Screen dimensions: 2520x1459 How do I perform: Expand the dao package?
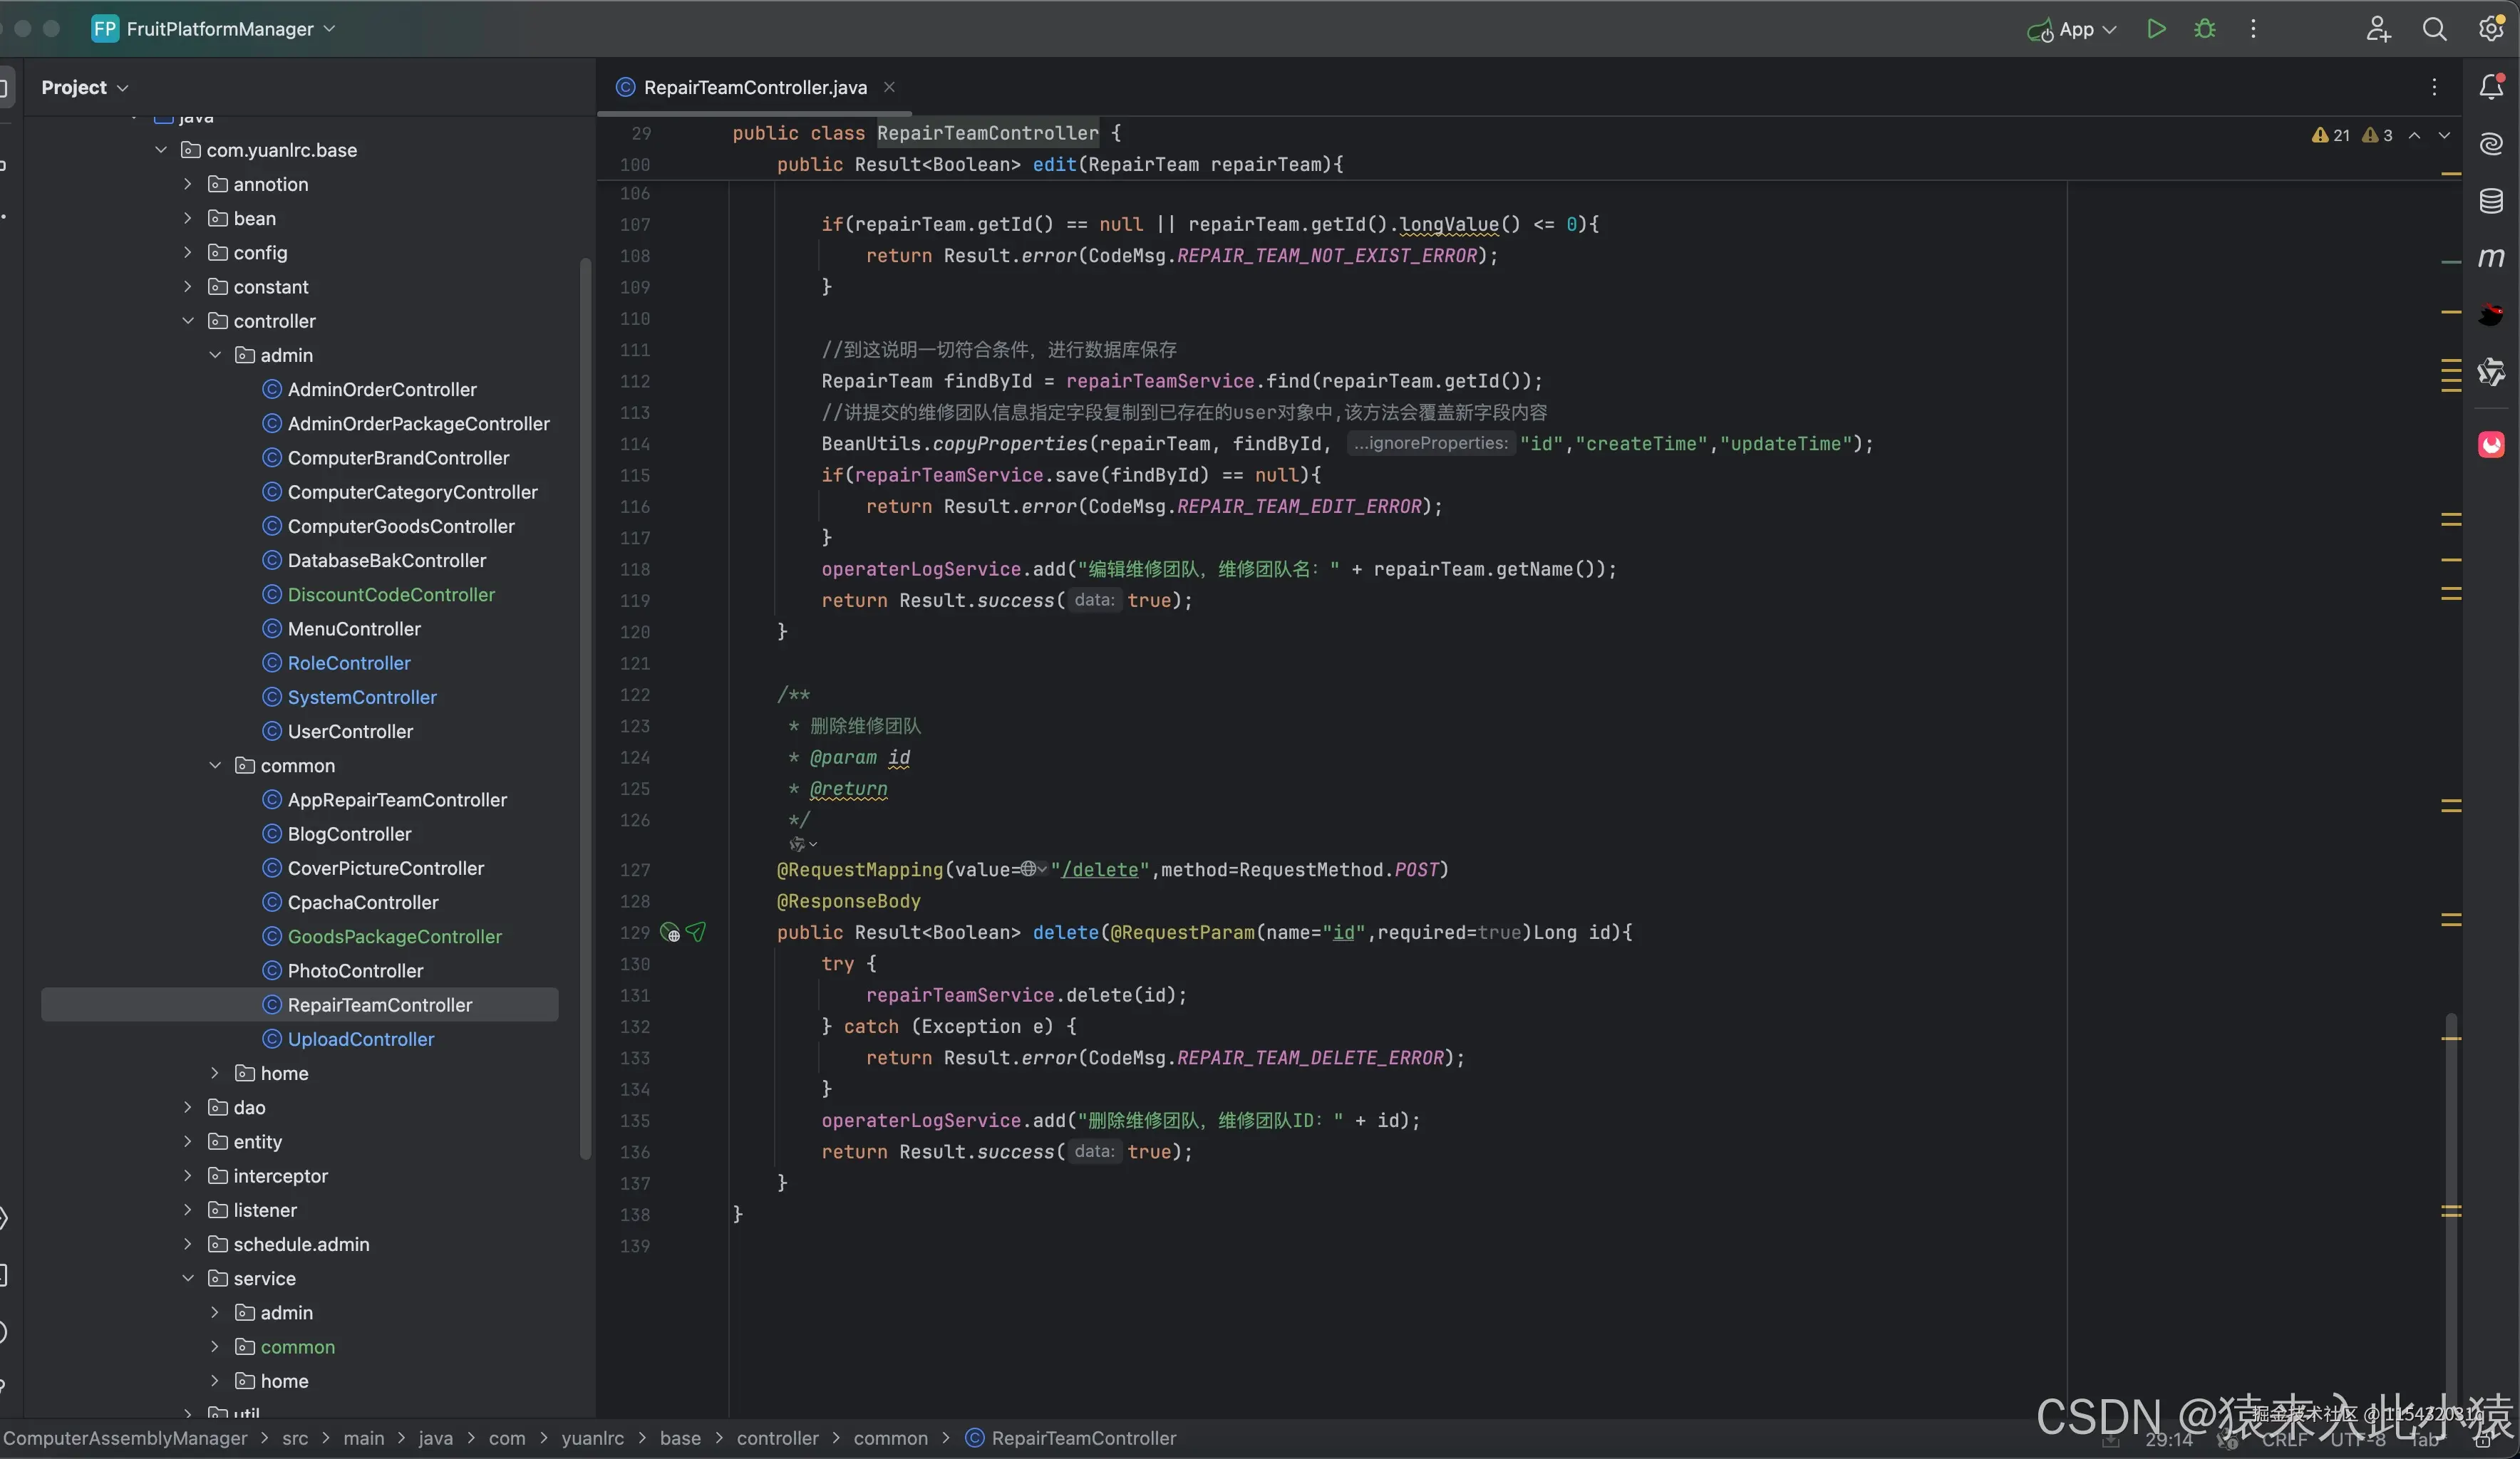188,1107
